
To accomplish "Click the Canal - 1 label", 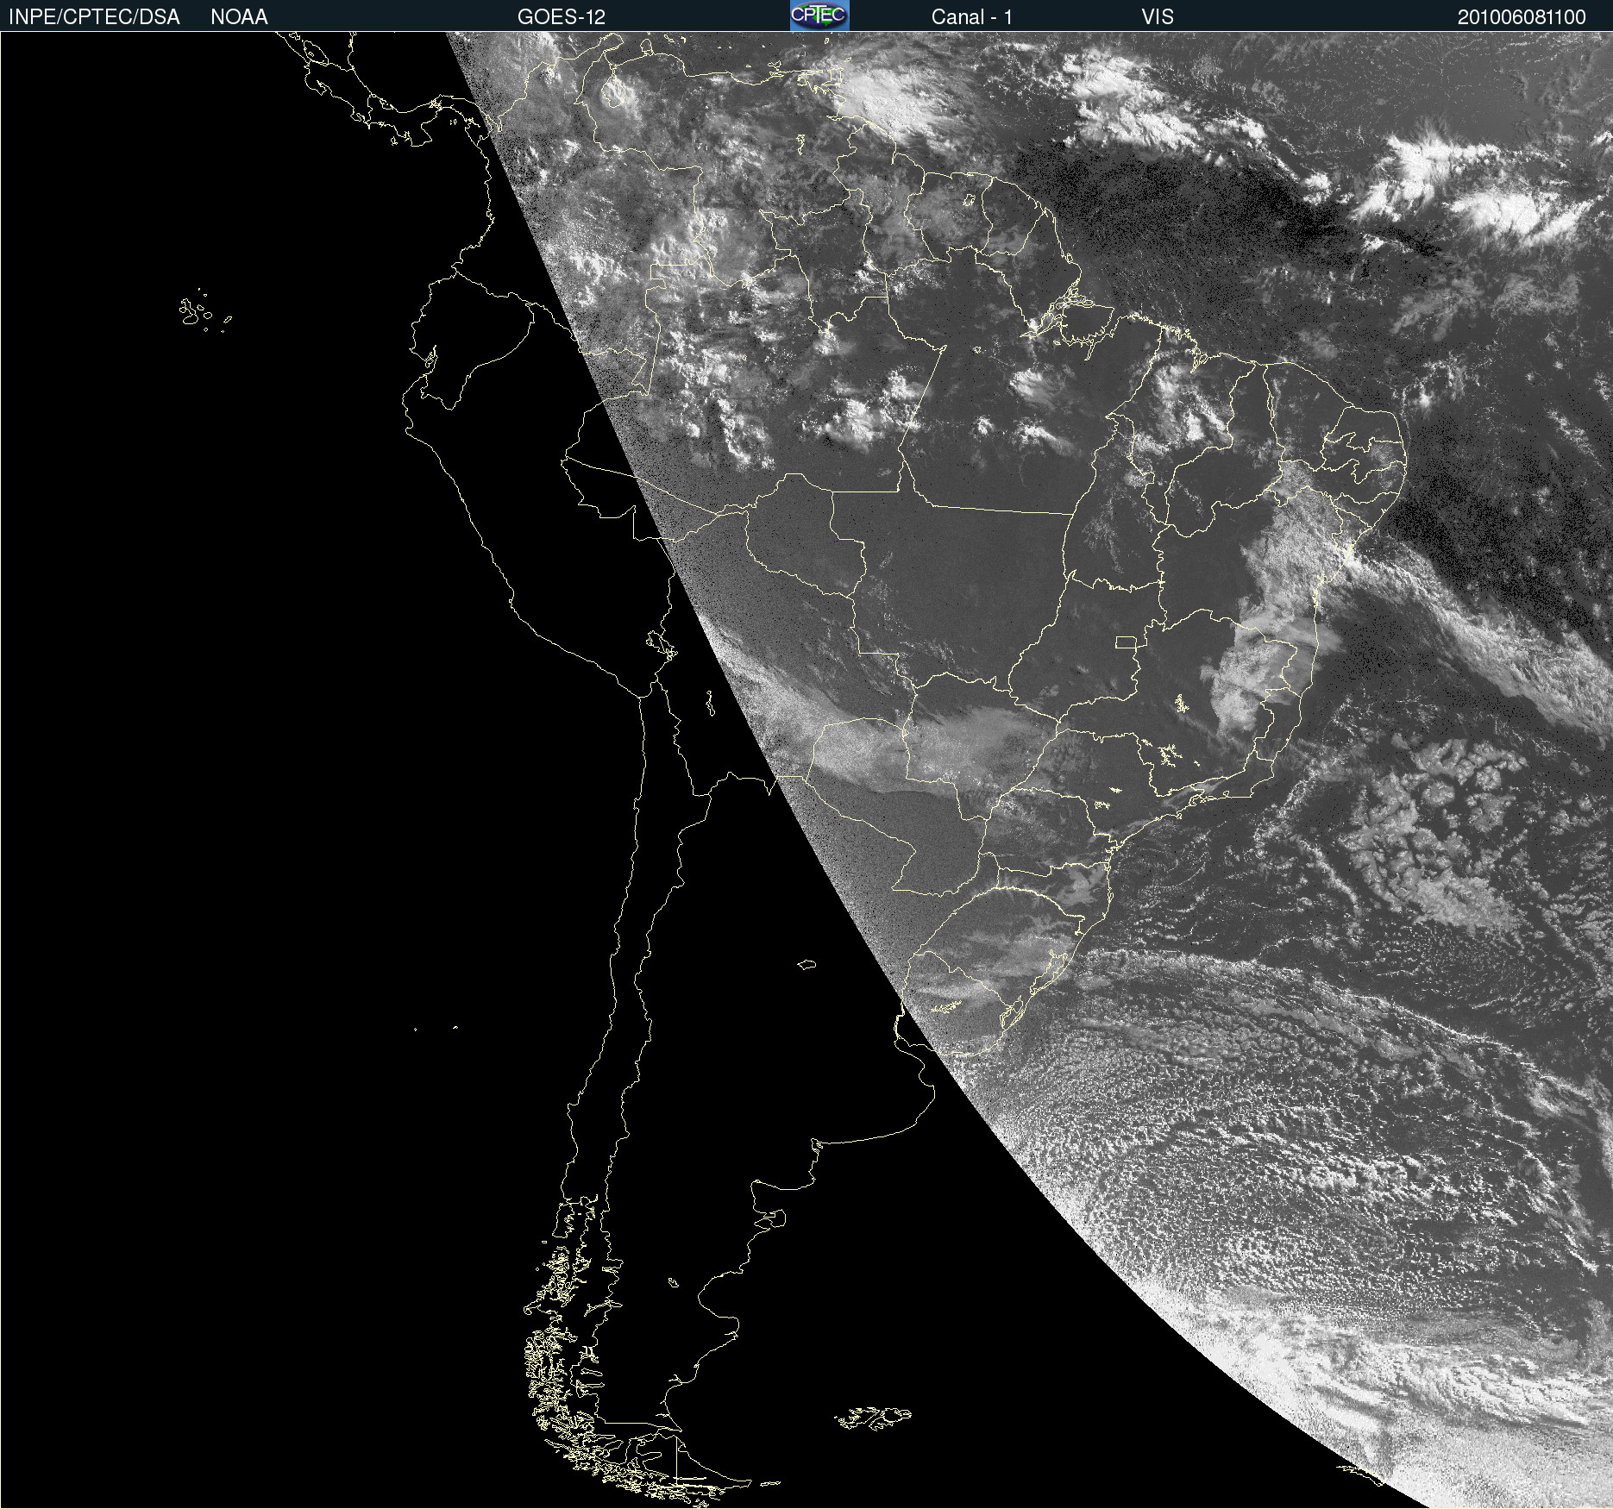I will tap(972, 17).
